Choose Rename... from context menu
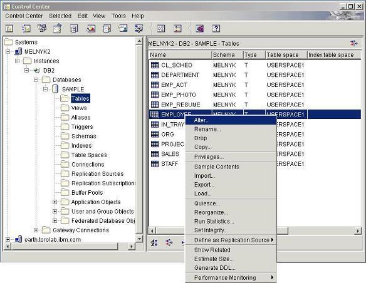Image resolution: width=366 pixels, height=283 pixels. coord(231,129)
